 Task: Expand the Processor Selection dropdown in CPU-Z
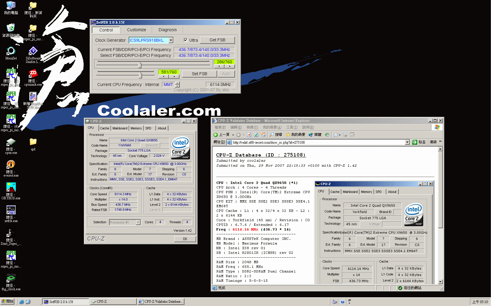(138, 222)
